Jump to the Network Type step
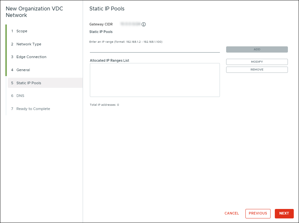This screenshot has height=223, width=299. (x=29, y=44)
